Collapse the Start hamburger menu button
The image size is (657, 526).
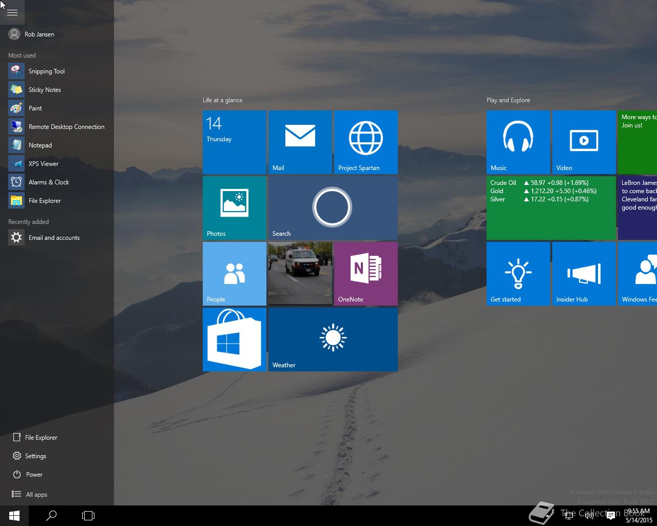pyautogui.click(x=12, y=12)
